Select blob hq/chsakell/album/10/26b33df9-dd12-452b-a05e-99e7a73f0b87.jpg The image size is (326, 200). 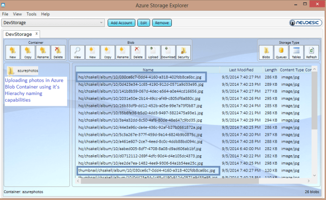coord(140,106)
